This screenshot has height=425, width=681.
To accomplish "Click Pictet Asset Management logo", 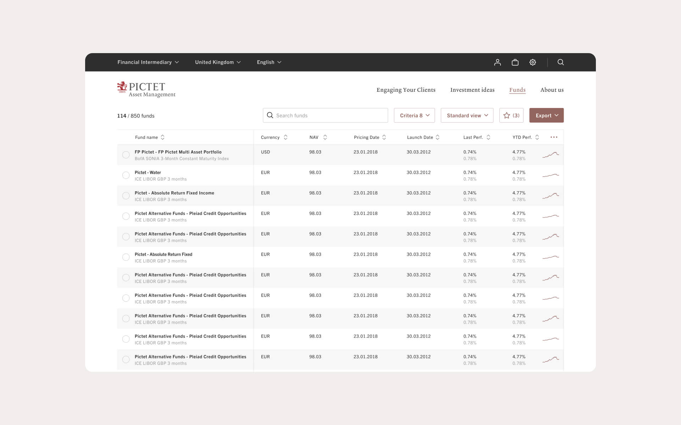I will coord(146,89).
